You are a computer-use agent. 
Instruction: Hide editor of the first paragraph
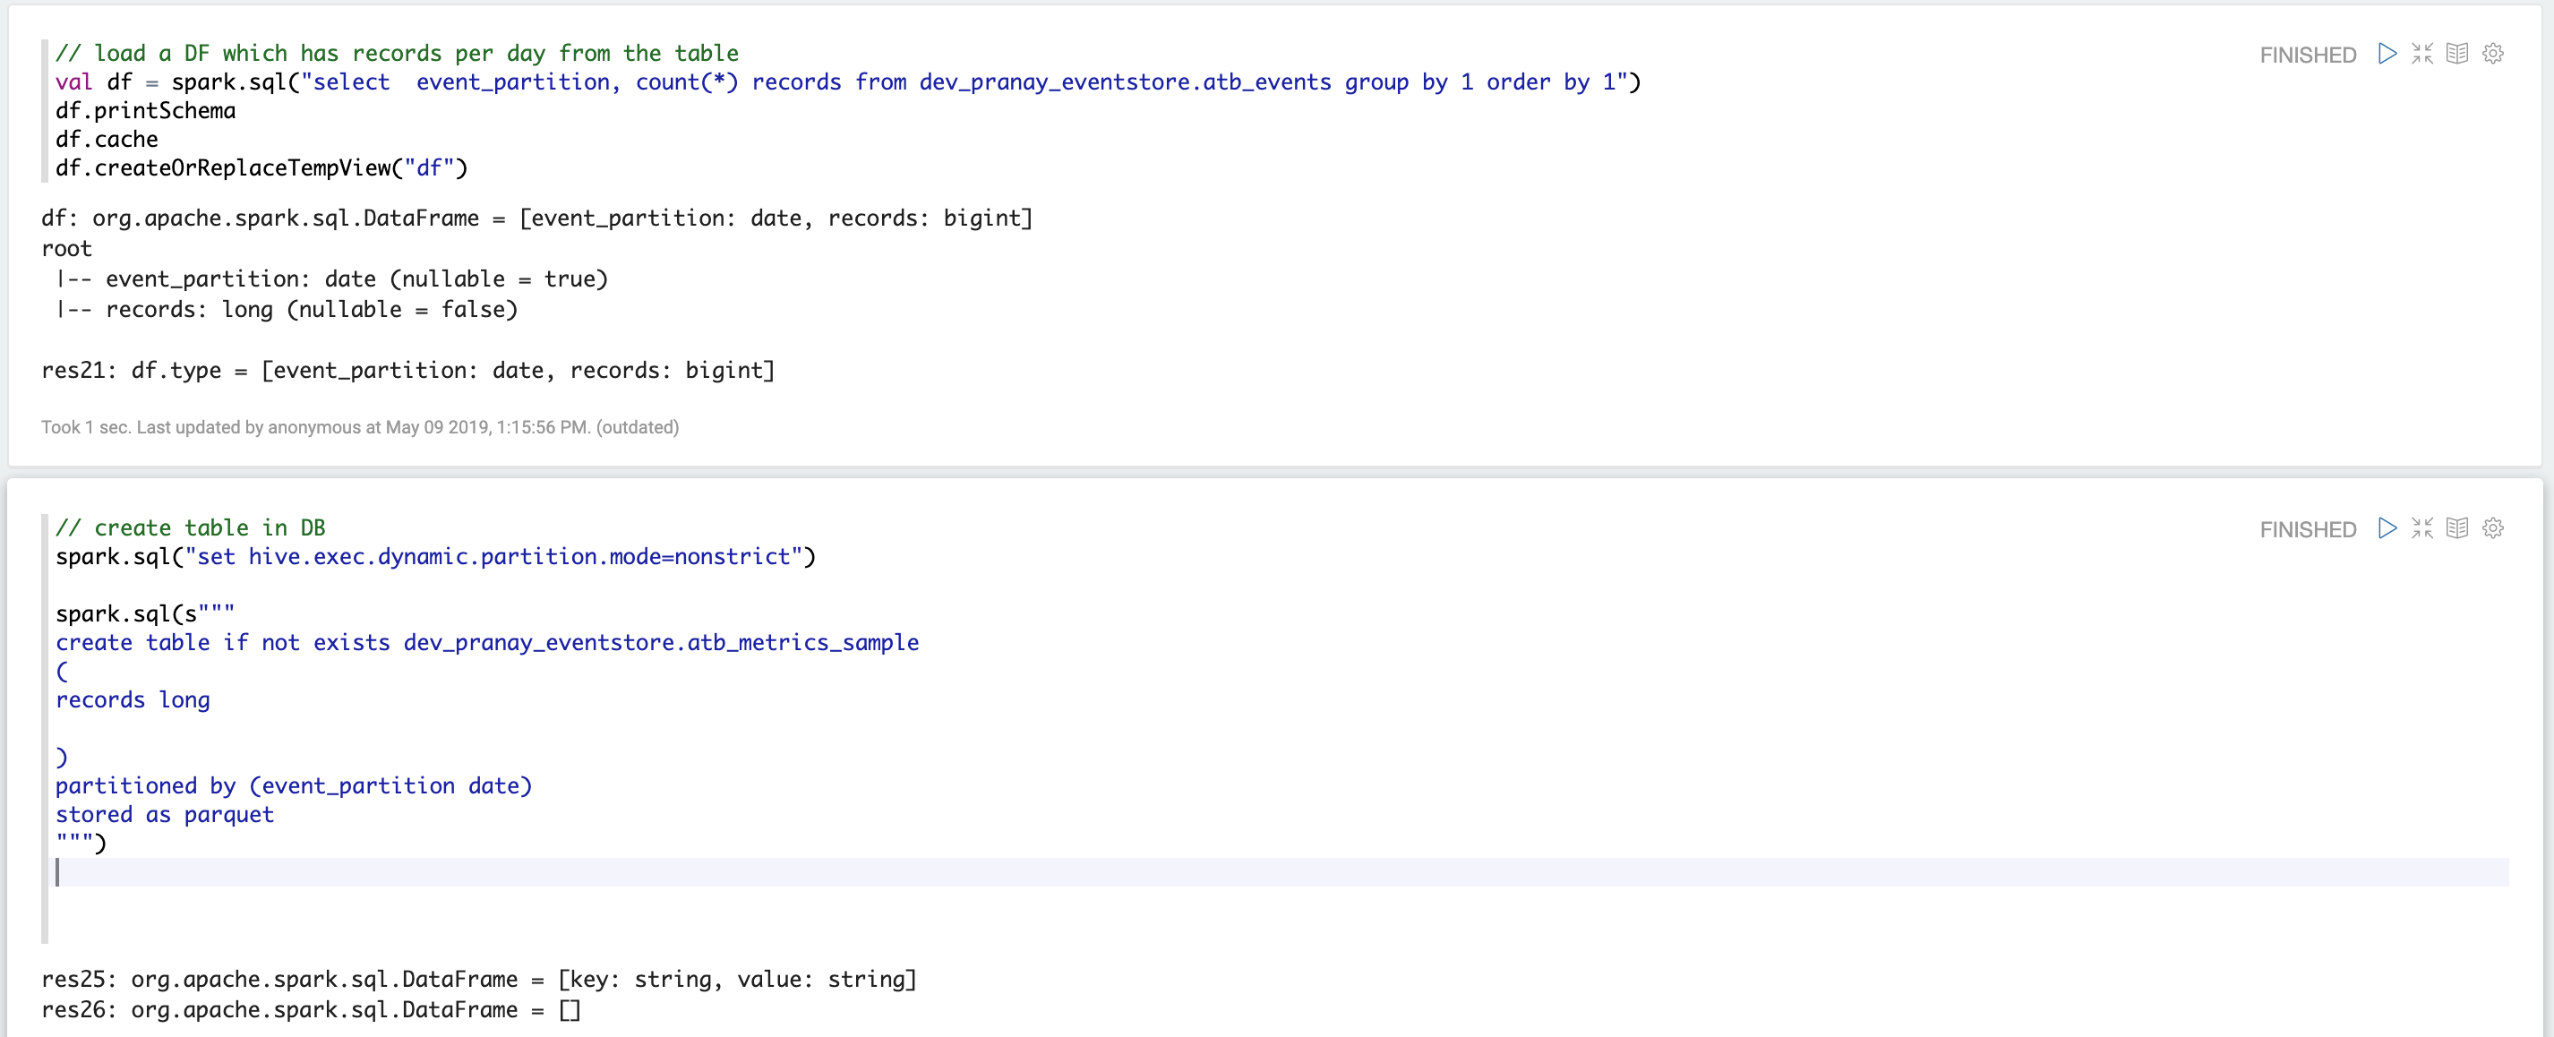tap(2422, 54)
